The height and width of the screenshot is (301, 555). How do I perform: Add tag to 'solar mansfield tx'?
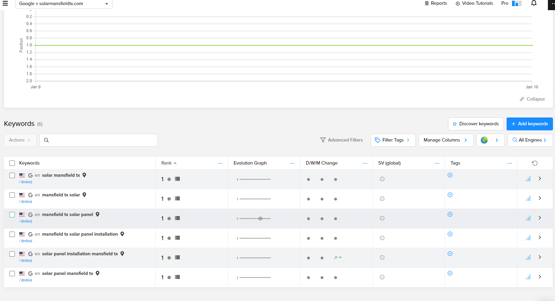click(x=450, y=175)
